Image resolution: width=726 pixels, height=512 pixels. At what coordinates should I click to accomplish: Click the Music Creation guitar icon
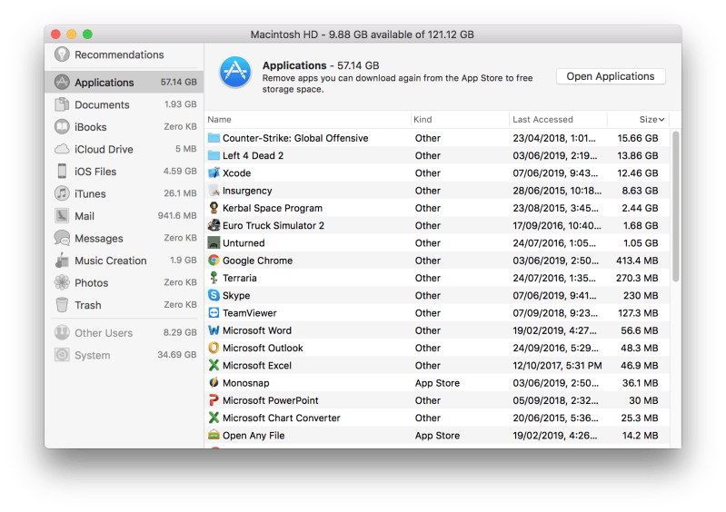point(62,261)
